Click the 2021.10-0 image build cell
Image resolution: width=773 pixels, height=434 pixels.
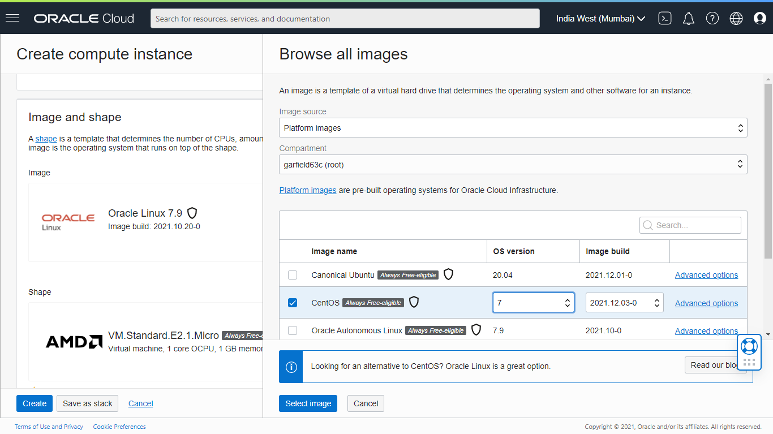603,330
